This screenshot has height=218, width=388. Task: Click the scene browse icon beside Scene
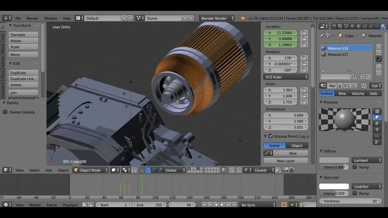pos(140,18)
